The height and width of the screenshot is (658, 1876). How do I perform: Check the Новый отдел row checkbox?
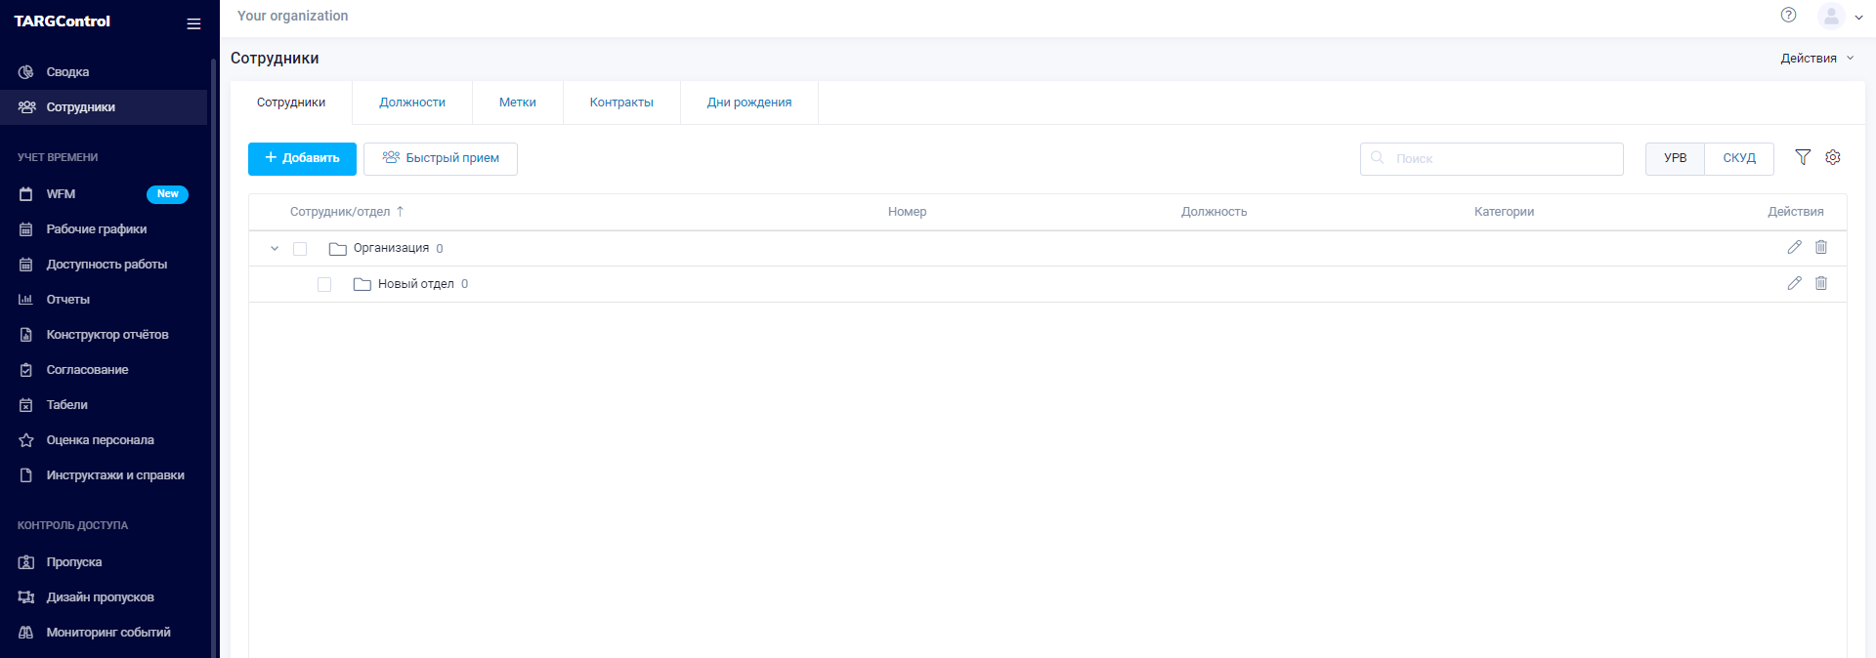[x=324, y=284]
